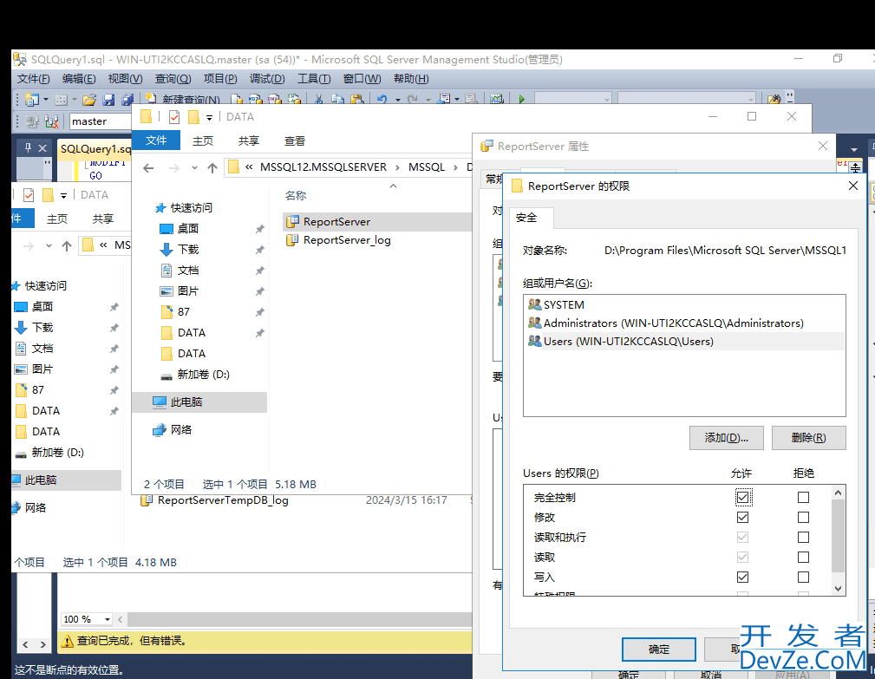Click 删除(R) button in permissions dialog

pyautogui.click(x=808, y=438)
